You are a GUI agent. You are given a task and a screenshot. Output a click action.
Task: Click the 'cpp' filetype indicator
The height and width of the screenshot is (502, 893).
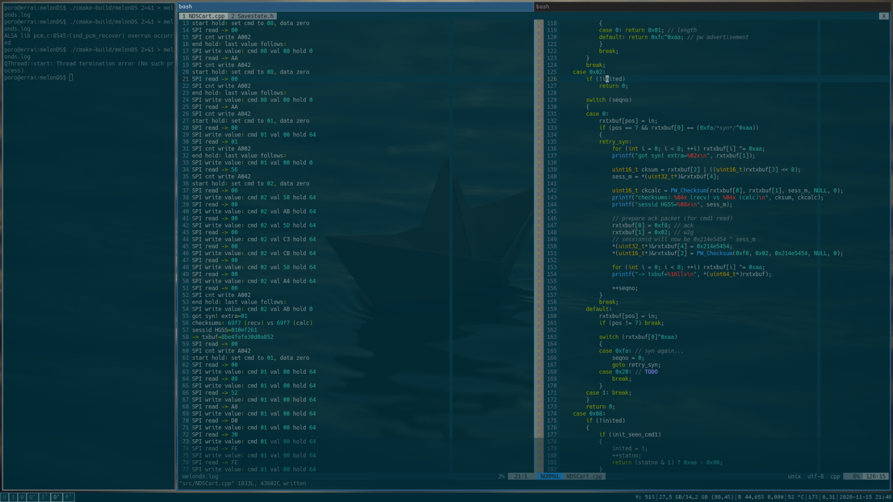(x=835, y=476)
